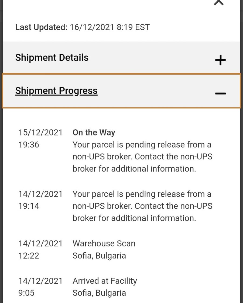The width and height of the screenshot is (243, 303).
Task: Collapse the underlined Shipment Progress heading
Action: pyautogui.click(x=56, y=91)
